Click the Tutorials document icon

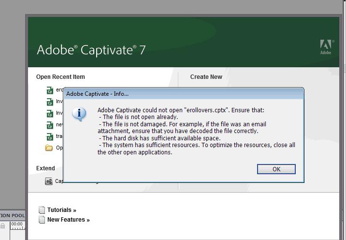tap(42, 210)
